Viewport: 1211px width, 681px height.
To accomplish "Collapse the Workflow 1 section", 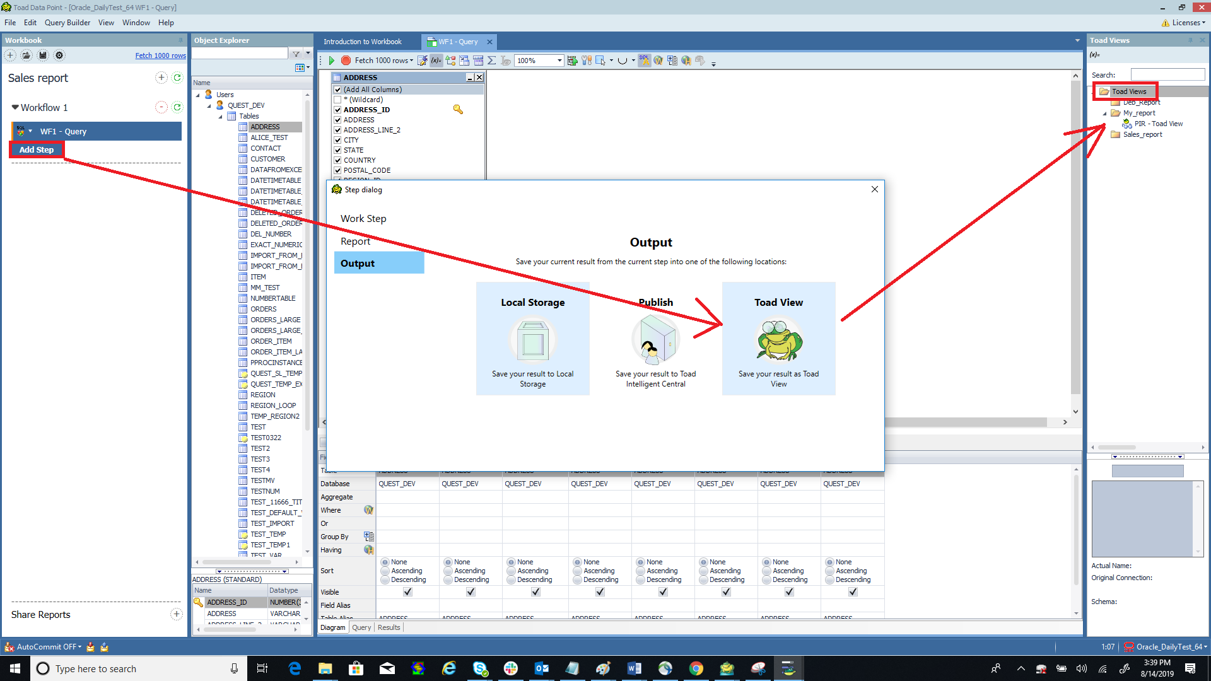I will tap(15, 107).
